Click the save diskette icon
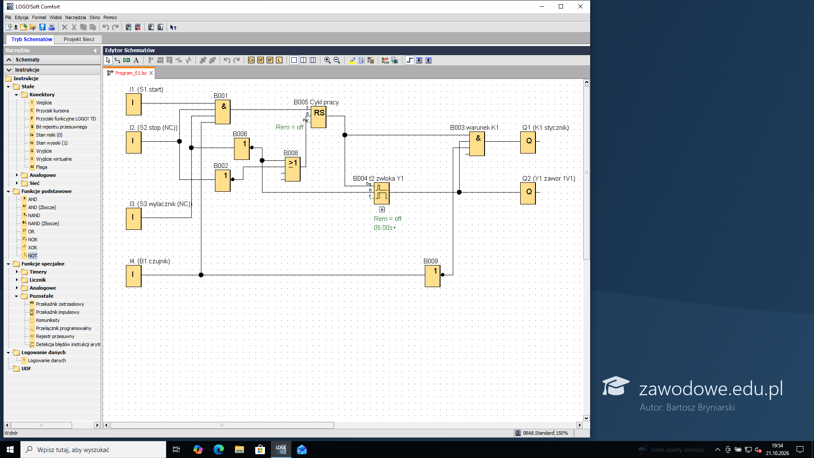 [x=42, y=27]
